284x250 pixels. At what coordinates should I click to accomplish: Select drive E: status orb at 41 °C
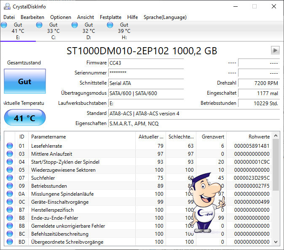click(x=5, y=25)
